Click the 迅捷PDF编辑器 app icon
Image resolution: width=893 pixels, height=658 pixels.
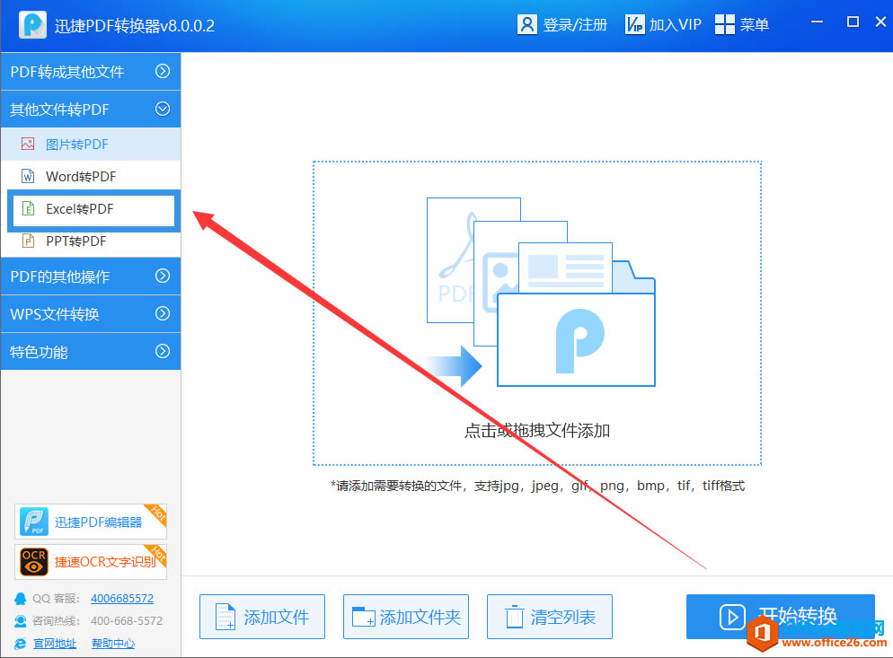[x=33, y=522]
